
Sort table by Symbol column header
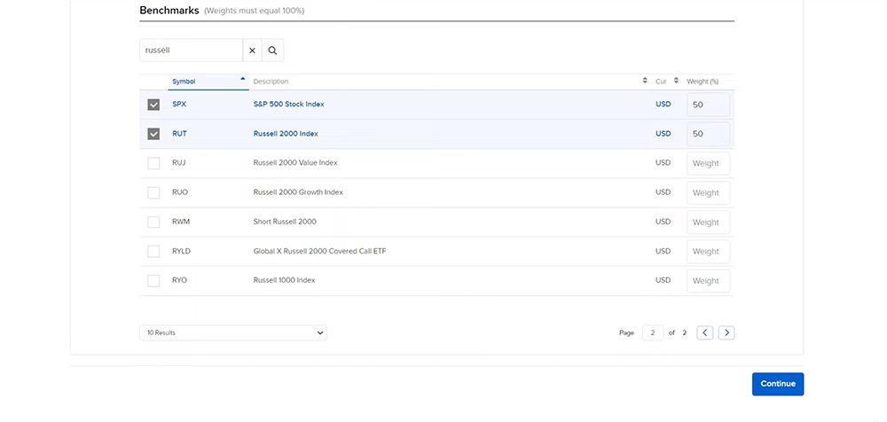184,82
